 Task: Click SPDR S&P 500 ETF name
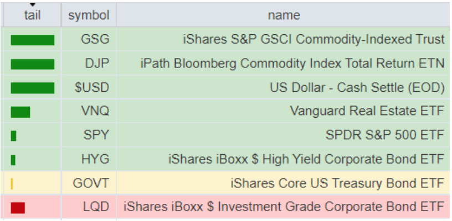pos(385,135)
